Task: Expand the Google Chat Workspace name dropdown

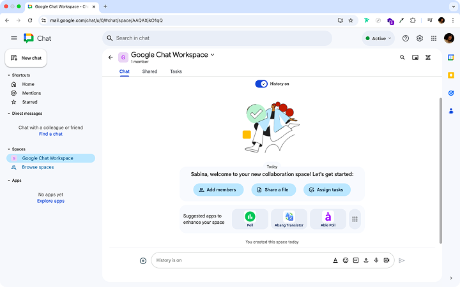Action: pyautogui.click(x=213, y=55)
